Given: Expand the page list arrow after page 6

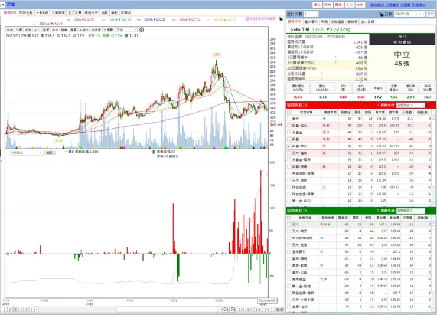Looking at the screenshot, I should [37, 310].
